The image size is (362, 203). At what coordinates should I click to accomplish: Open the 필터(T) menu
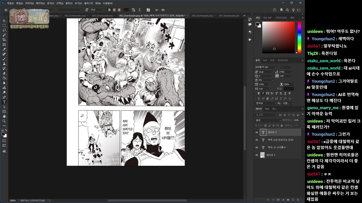coord(69,3)
